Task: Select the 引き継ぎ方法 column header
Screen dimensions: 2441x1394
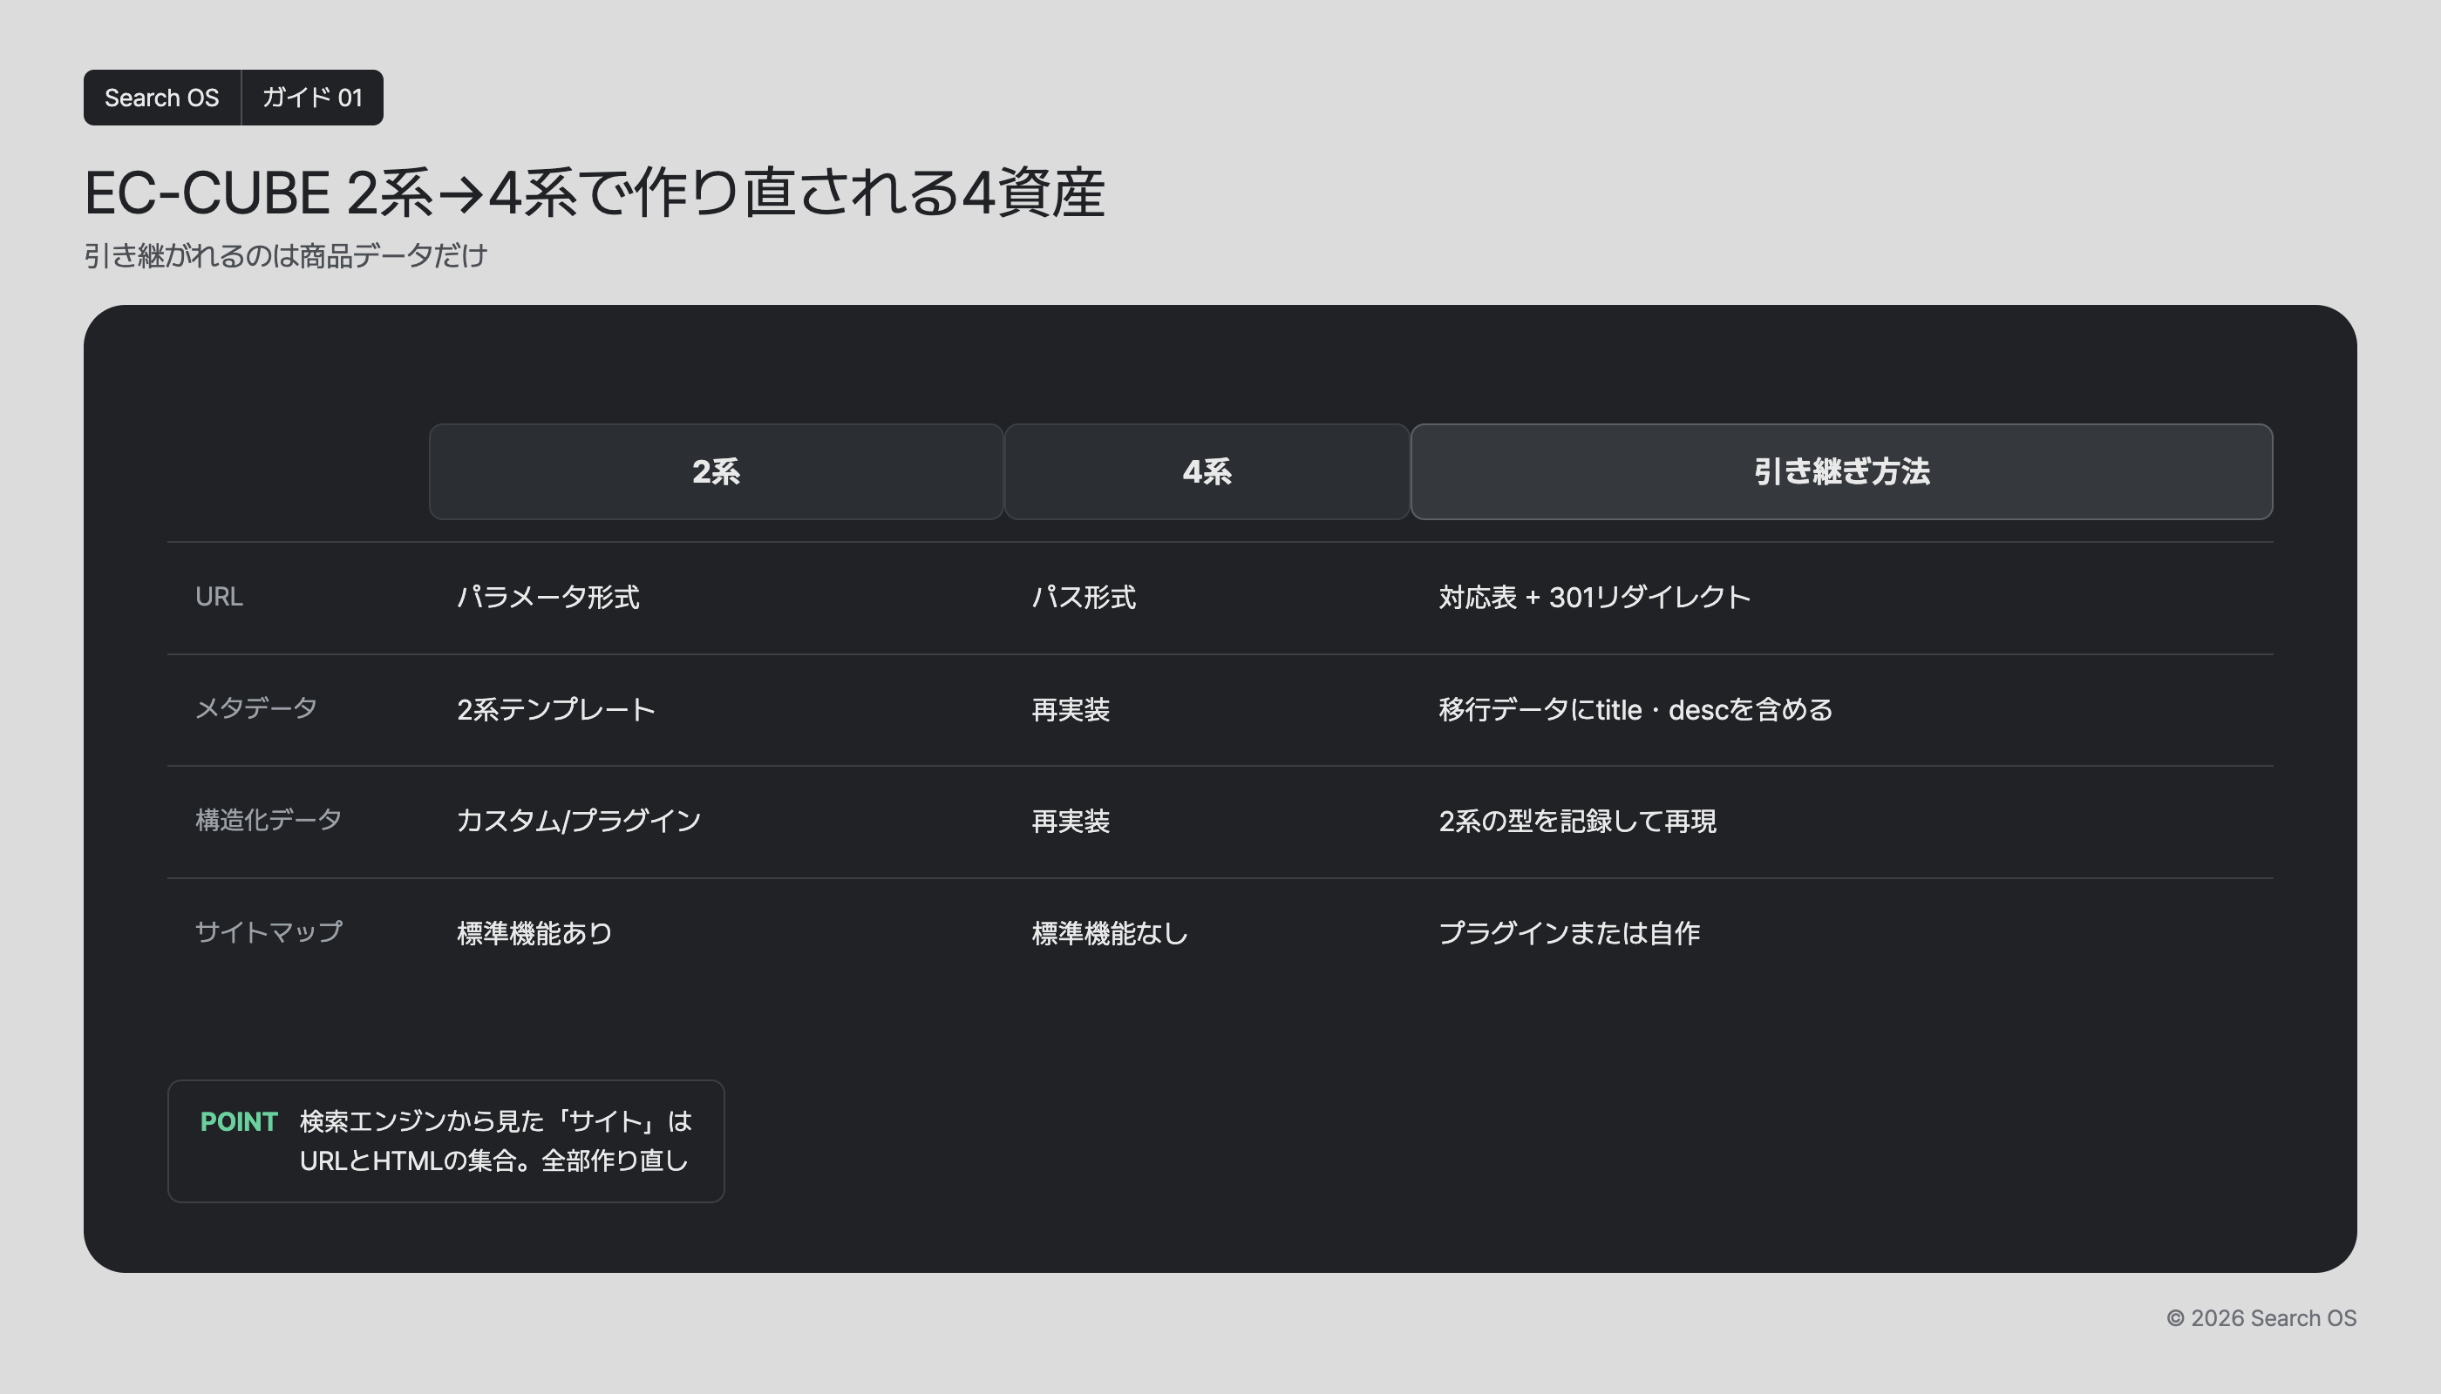Action: point(1841,472)
